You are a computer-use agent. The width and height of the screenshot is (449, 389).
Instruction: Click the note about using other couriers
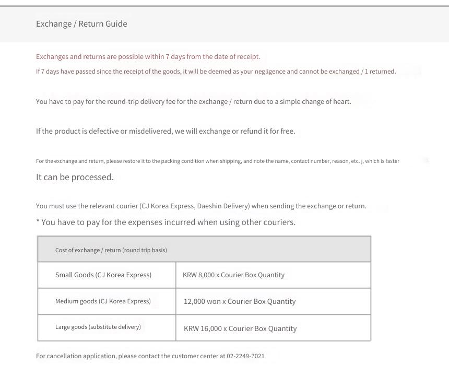tap(166, 222)
